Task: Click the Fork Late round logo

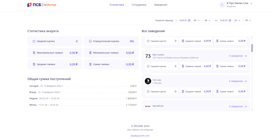Action: click(148, 81)
